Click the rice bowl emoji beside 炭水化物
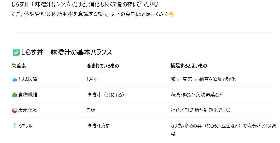The image size is (280, 143). point(15,110)
